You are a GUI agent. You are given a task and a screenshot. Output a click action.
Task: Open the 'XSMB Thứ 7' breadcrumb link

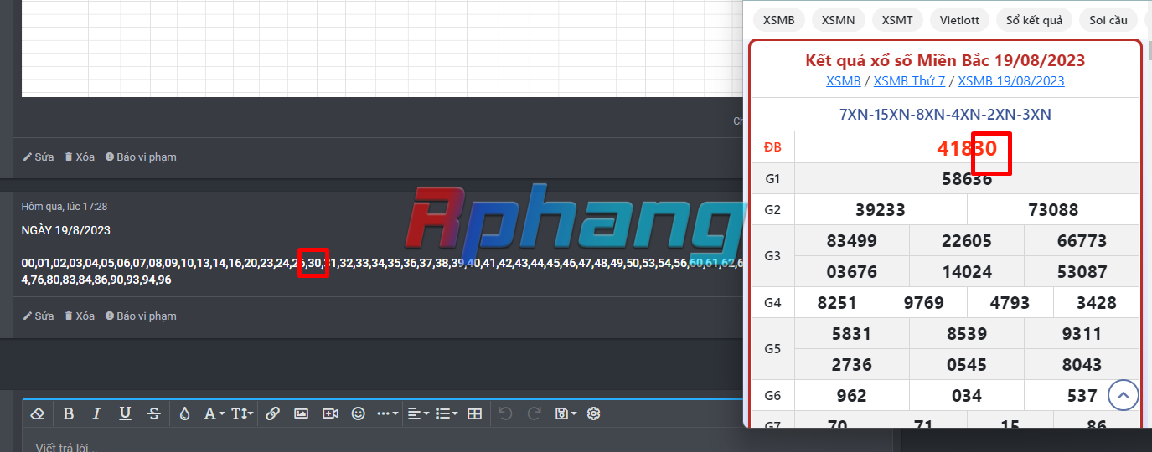pyautogui.click(x=909, y=81)
